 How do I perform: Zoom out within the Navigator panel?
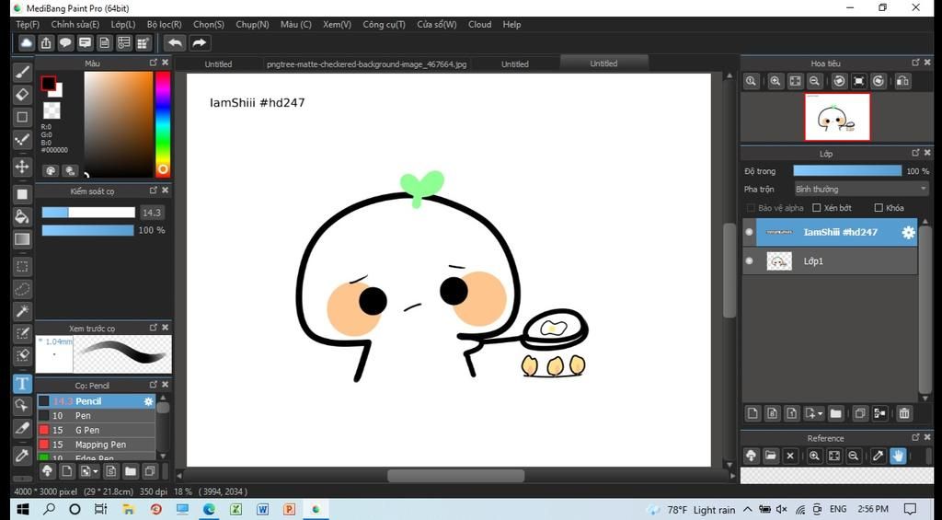(x=815, y=81)
